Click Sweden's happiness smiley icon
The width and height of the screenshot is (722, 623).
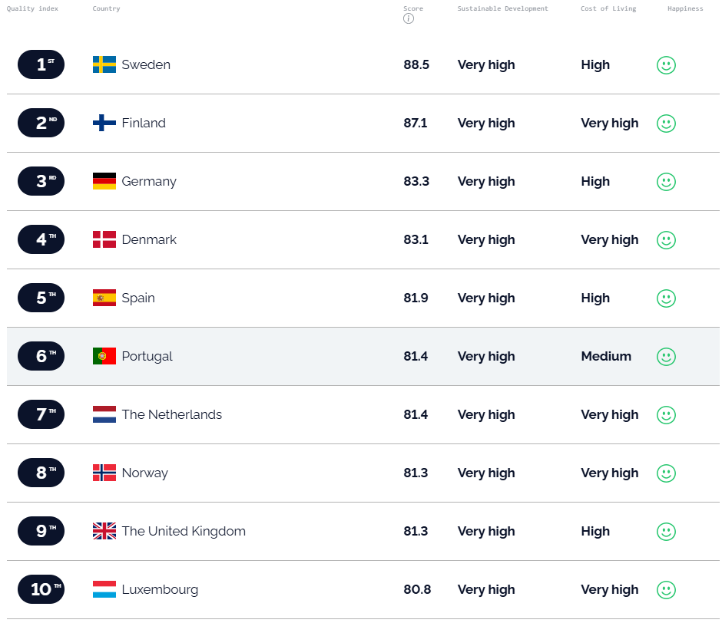(666, 65)
